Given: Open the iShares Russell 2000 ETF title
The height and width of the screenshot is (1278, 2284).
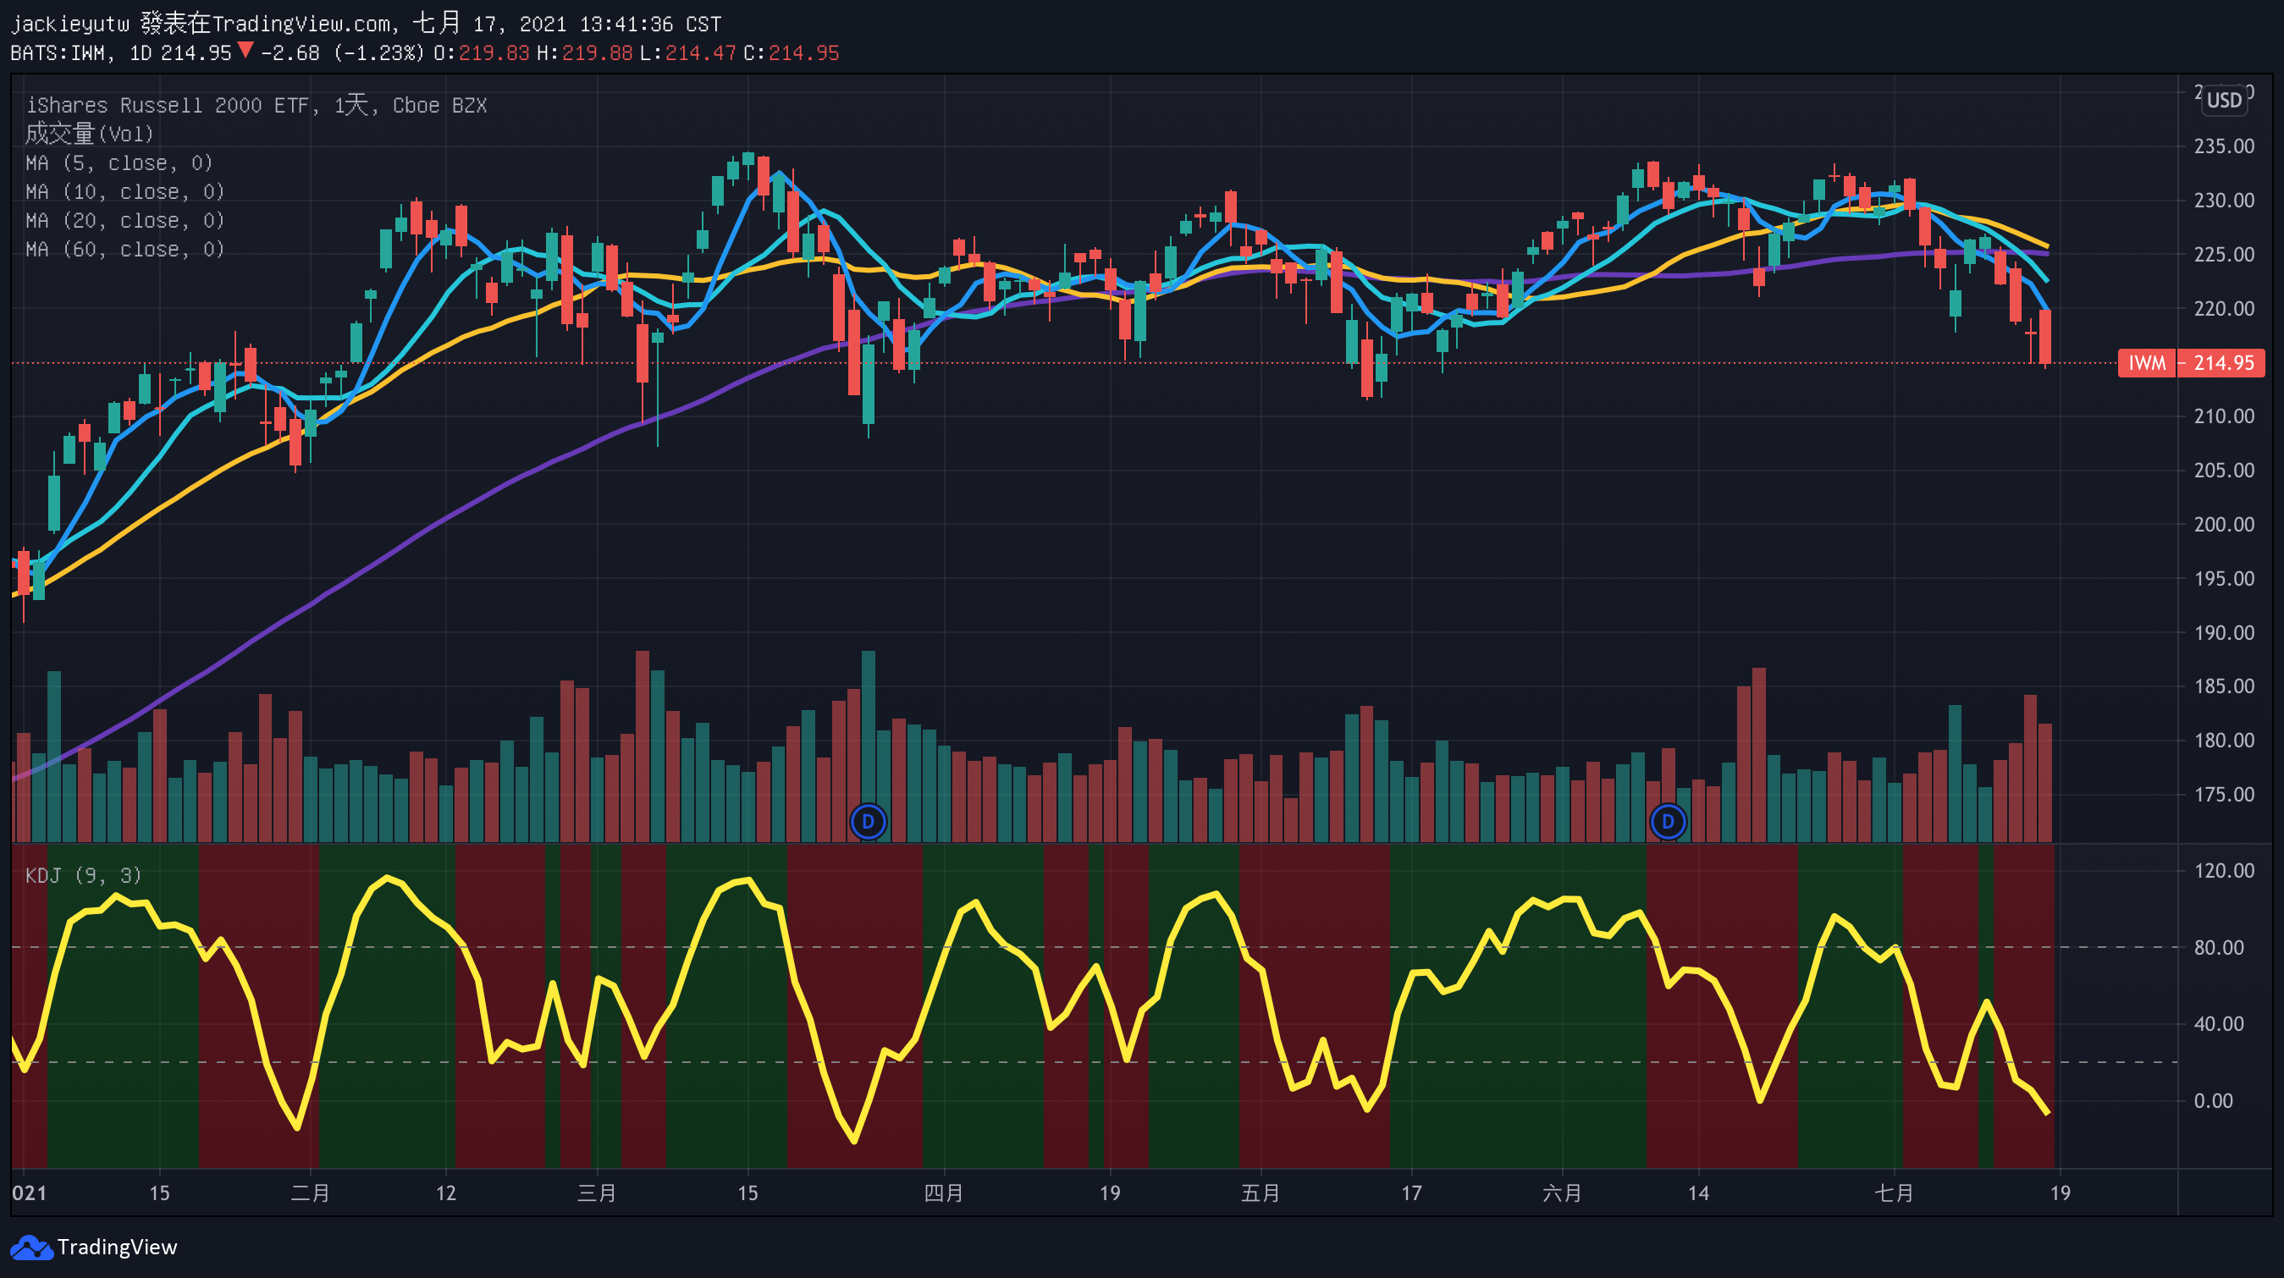Looking at the screenshot, I should 168,106.
